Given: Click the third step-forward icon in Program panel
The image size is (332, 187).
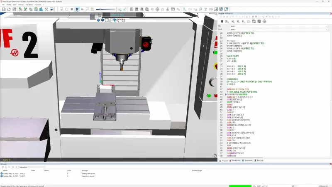Looking at the screenshot, I should tap(244, 22).
